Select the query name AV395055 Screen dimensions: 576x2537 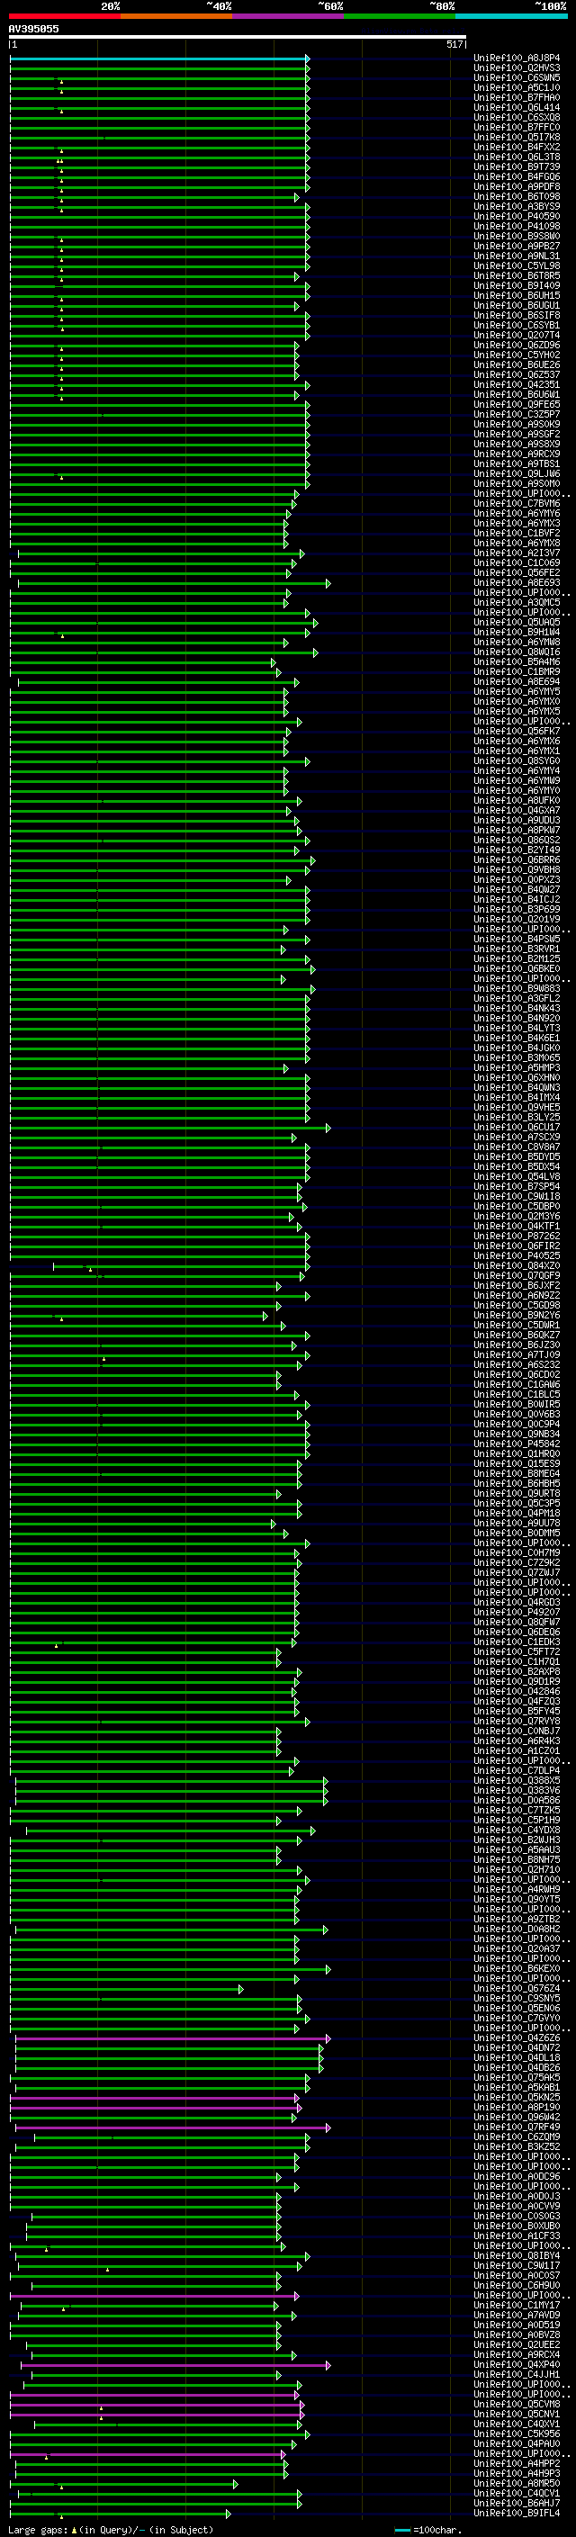point(33,29)
